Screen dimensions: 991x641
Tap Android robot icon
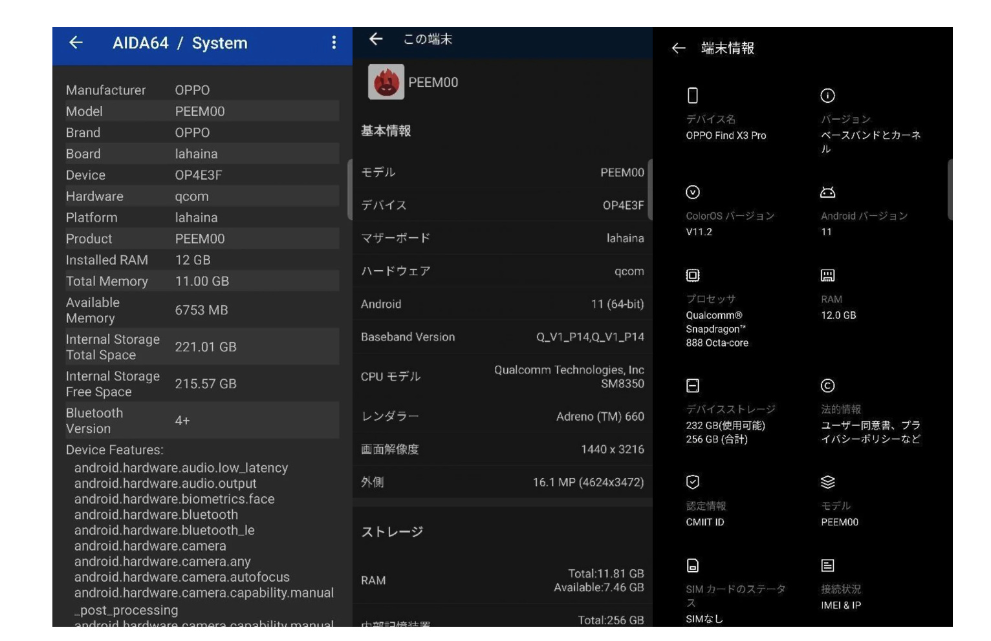[827, 192]
